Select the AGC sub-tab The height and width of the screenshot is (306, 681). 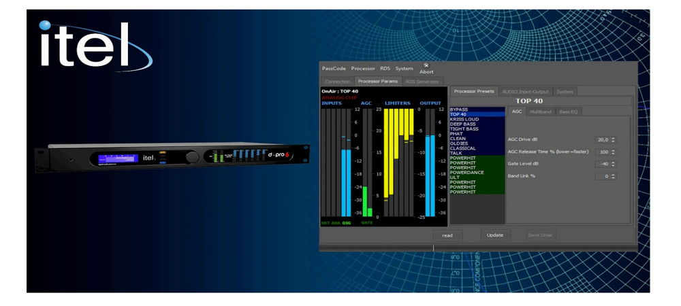[516, 112]
